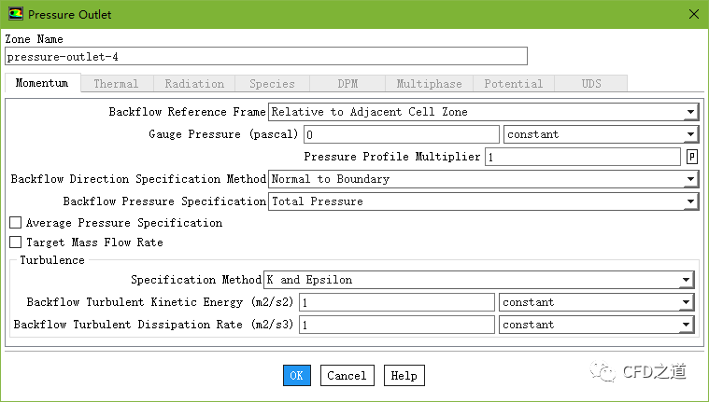Toggle the Target Mass Flow Rate checkbox

coord(15,243)
